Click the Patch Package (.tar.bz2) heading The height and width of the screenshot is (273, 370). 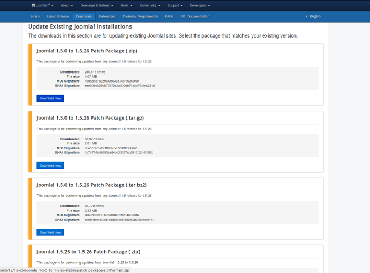coord(91,185)
